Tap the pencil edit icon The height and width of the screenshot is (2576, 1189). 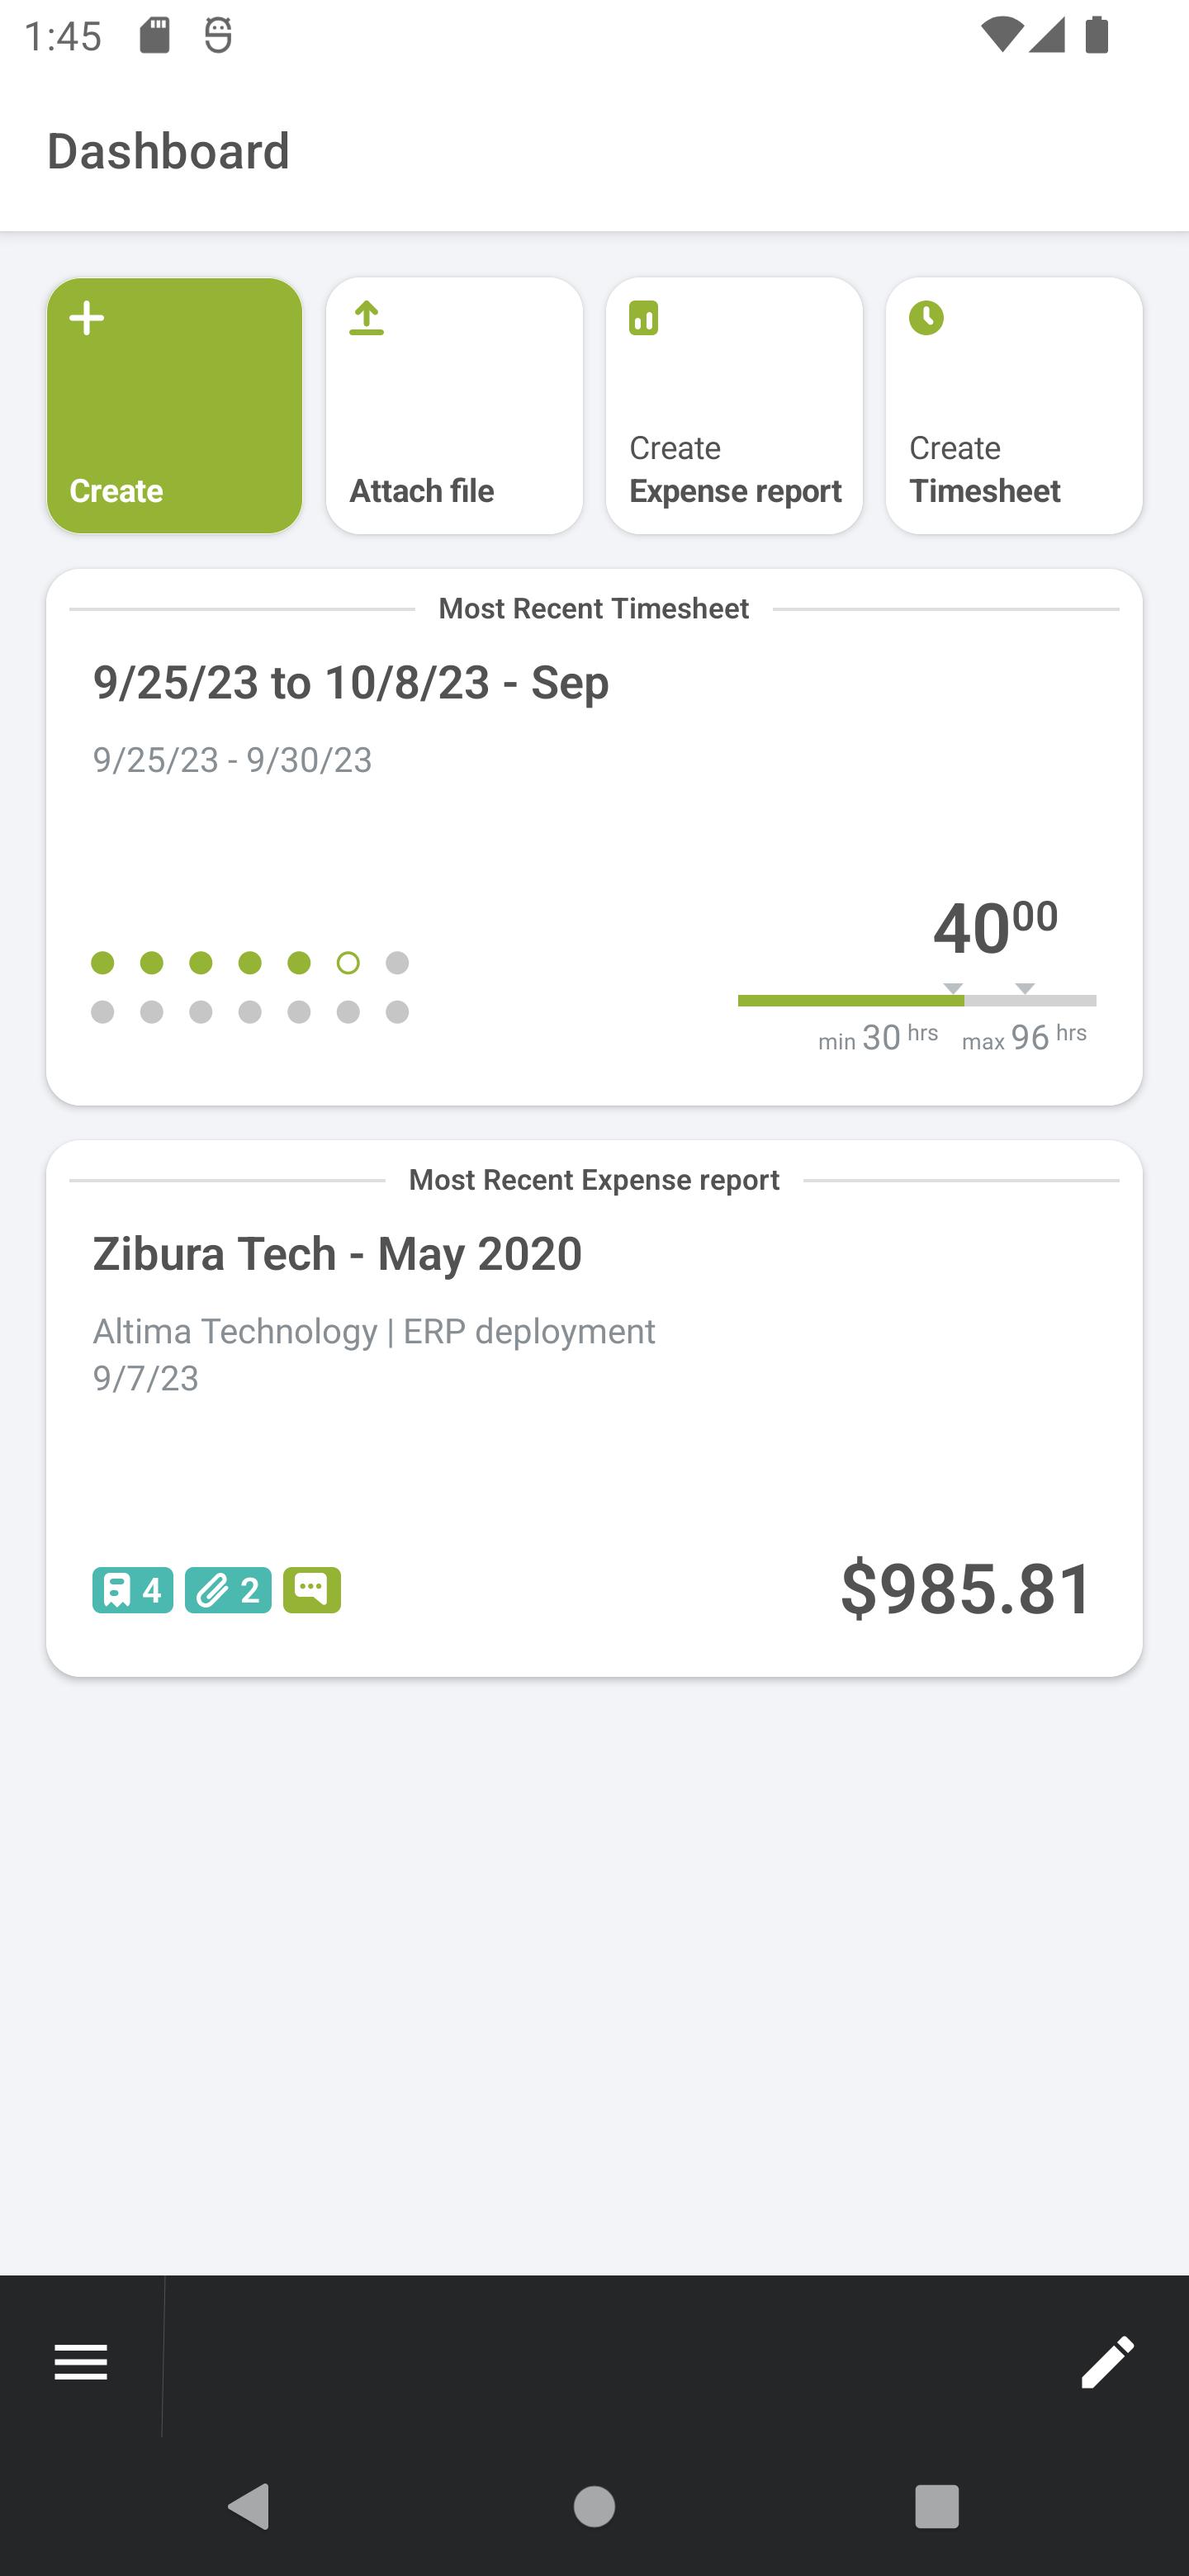[x=1107, y=2362]
